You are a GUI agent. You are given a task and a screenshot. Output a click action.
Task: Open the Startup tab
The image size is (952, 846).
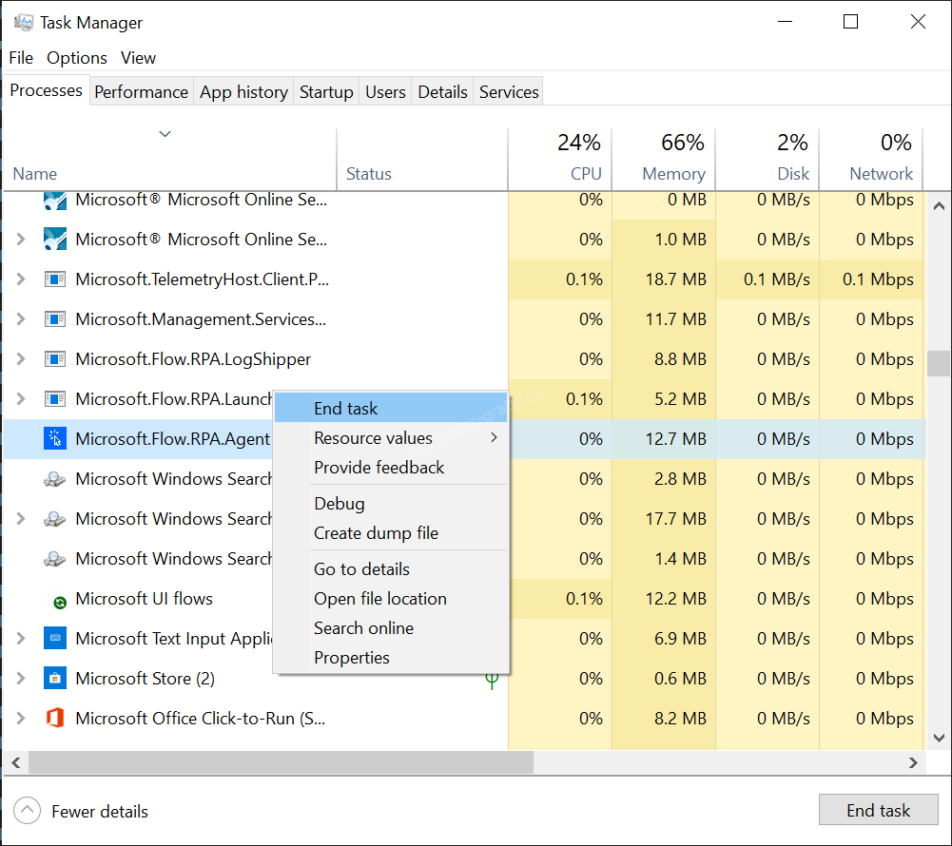click(326, 92)
